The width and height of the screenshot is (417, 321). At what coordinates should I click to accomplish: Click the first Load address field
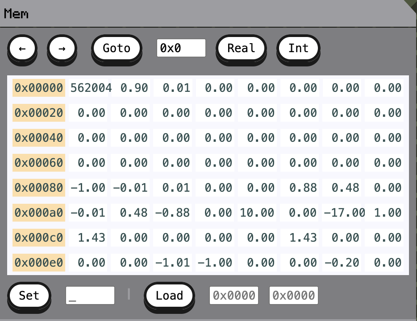234,296
